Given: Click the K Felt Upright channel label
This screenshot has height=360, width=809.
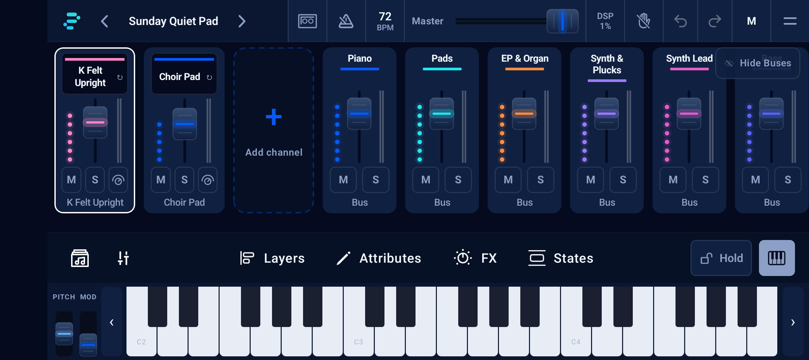Looking at the screenshot, I should pyautogui.click(x=95, y=202).
